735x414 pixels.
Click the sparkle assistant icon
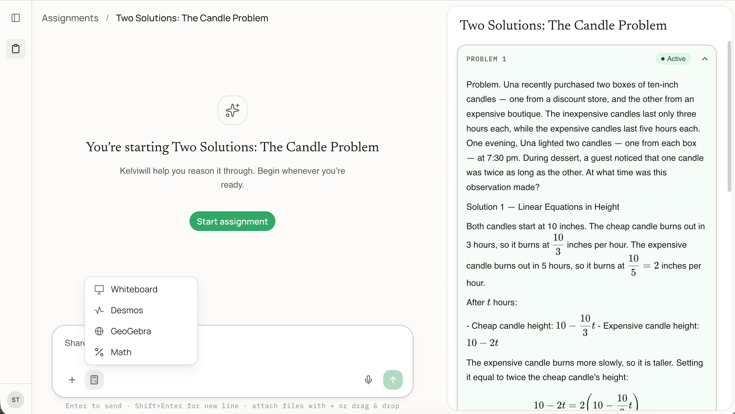(x=232, y=110)
